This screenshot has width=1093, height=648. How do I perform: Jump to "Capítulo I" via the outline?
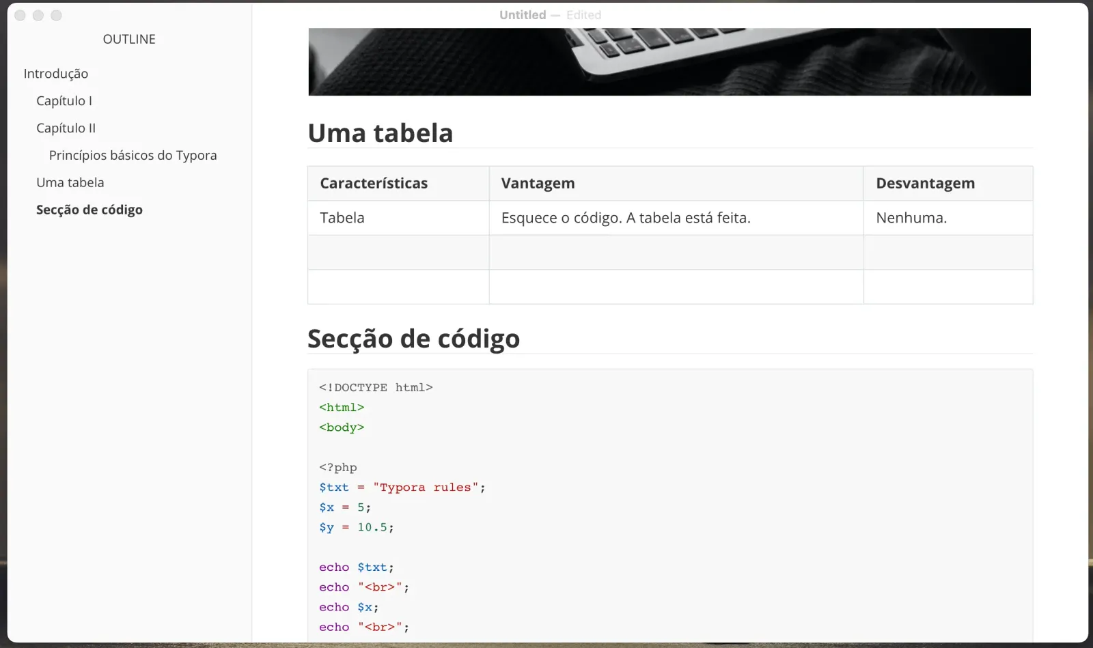click(64, 100)
